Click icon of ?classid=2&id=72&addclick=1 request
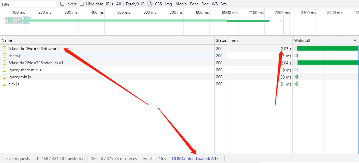 point(4,63)
